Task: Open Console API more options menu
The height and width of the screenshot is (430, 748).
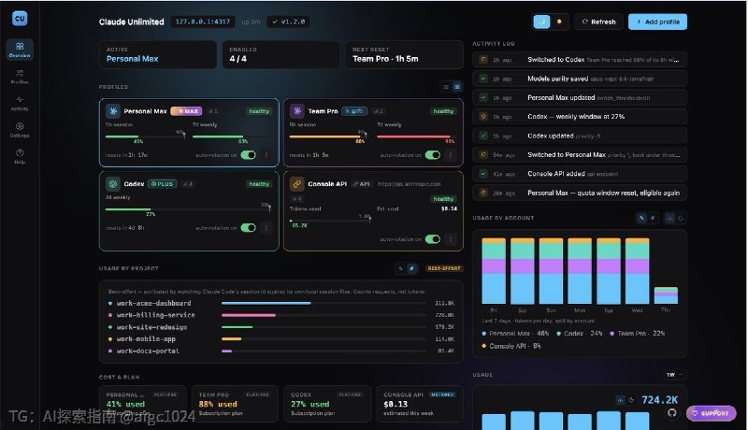Action: [x=451, y=239]
